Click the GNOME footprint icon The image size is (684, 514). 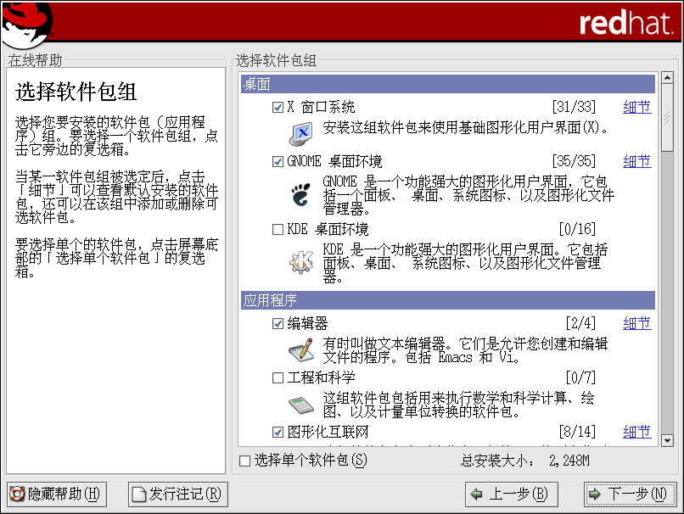click(x=301, y=195)
